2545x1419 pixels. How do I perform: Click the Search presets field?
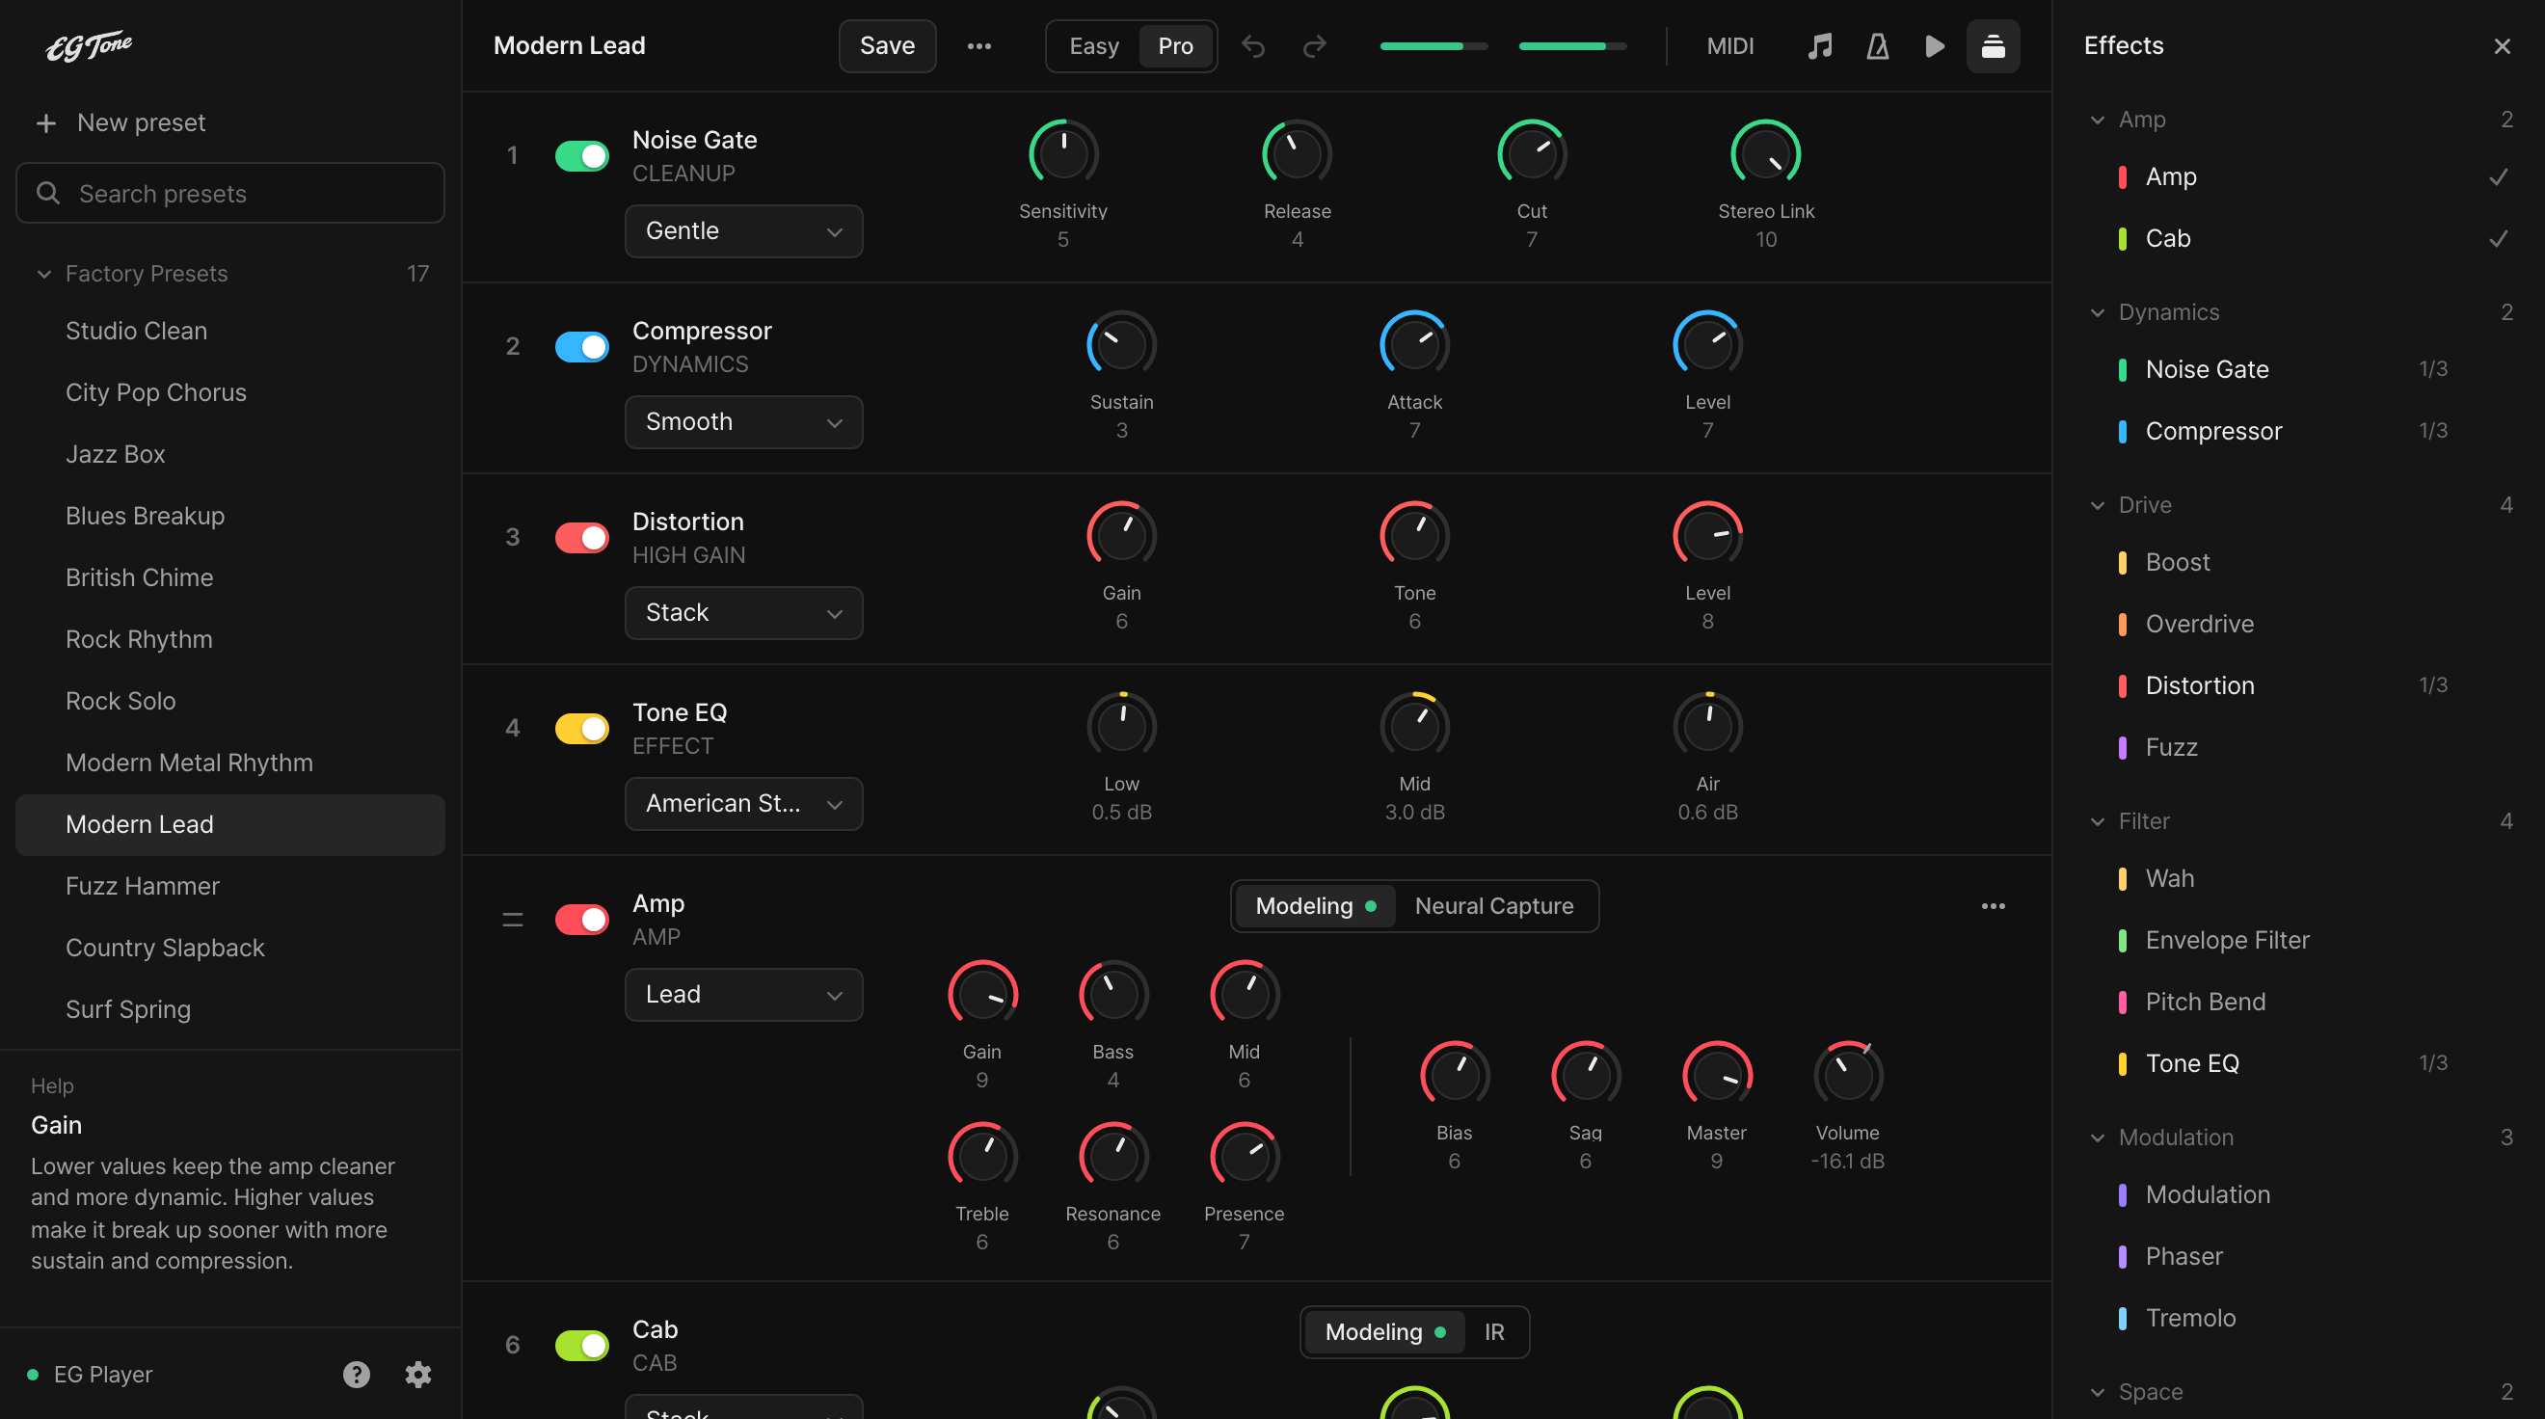[x=230, y=194]
